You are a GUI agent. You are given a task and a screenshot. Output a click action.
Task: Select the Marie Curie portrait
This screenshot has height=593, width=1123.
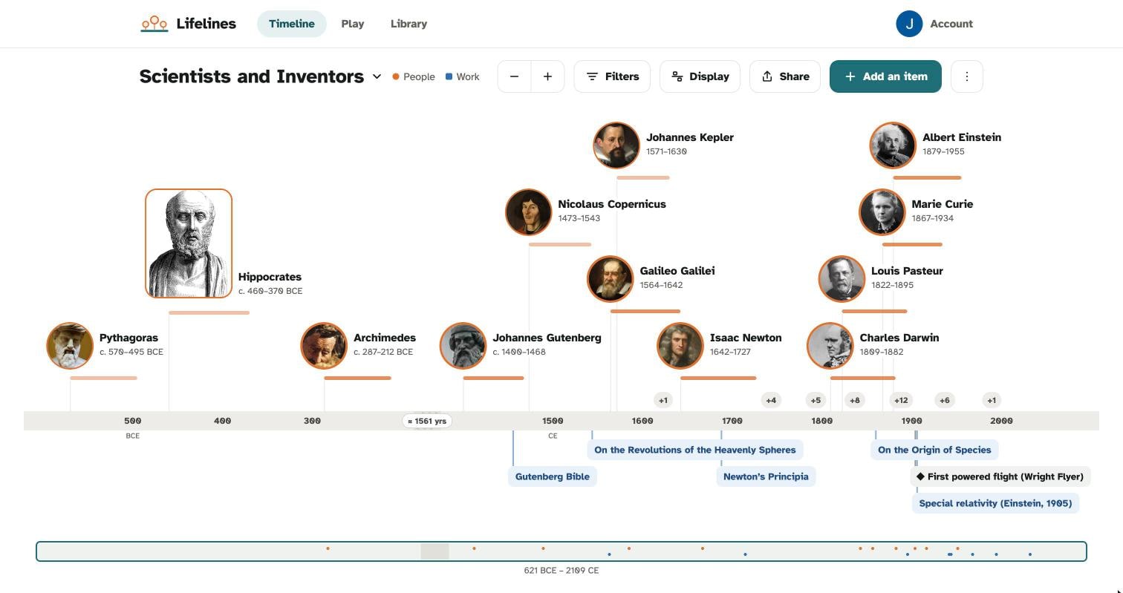[882, 212]
